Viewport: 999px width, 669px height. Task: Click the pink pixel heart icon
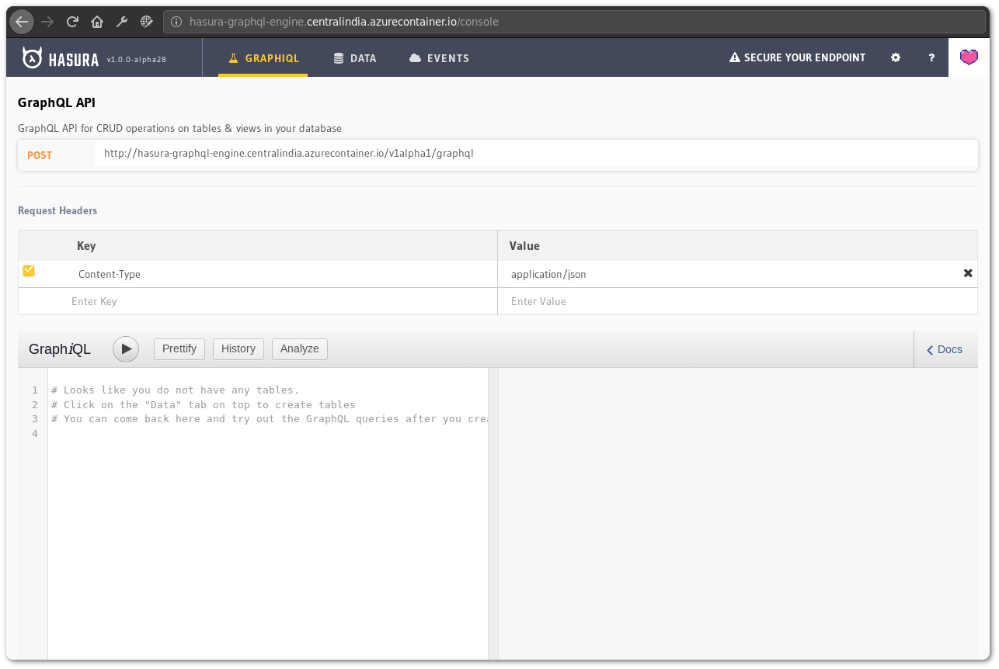coord(969,57)
